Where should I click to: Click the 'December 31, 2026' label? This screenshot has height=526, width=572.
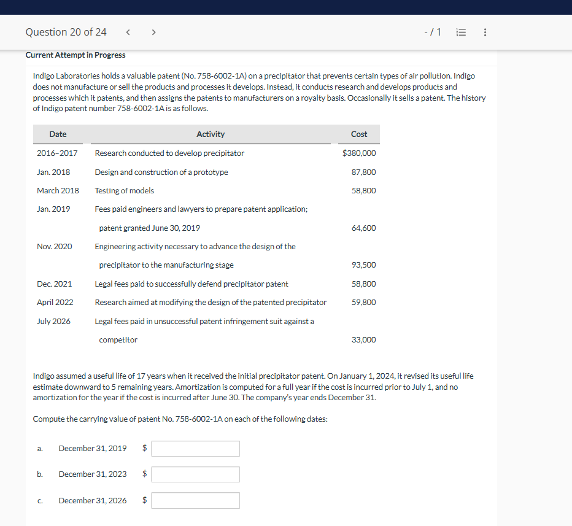pos(93,500)
